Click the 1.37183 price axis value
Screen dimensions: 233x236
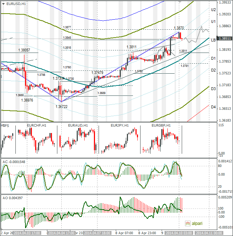[225, 85]
